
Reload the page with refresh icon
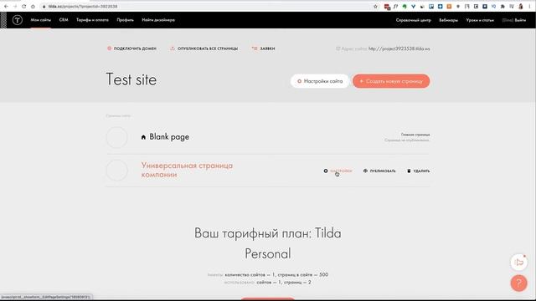pyautogui.click(x=23, y=6)
